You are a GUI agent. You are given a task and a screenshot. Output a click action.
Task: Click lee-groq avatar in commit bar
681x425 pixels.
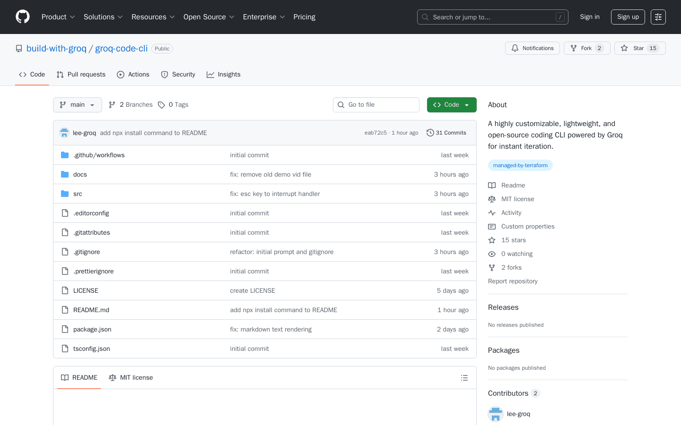(64, 133)
